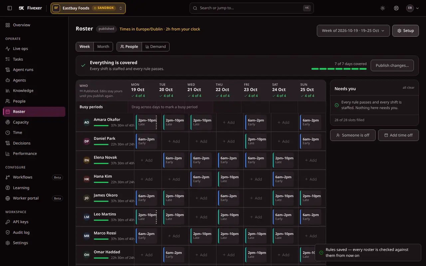Click the 7 days covered progress bar
This screenshot has width=426, height=266.
[339, 69]
